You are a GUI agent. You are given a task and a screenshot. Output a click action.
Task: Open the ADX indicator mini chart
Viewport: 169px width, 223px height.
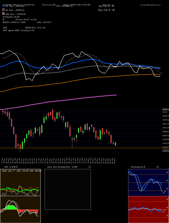[x=20, y=182]
